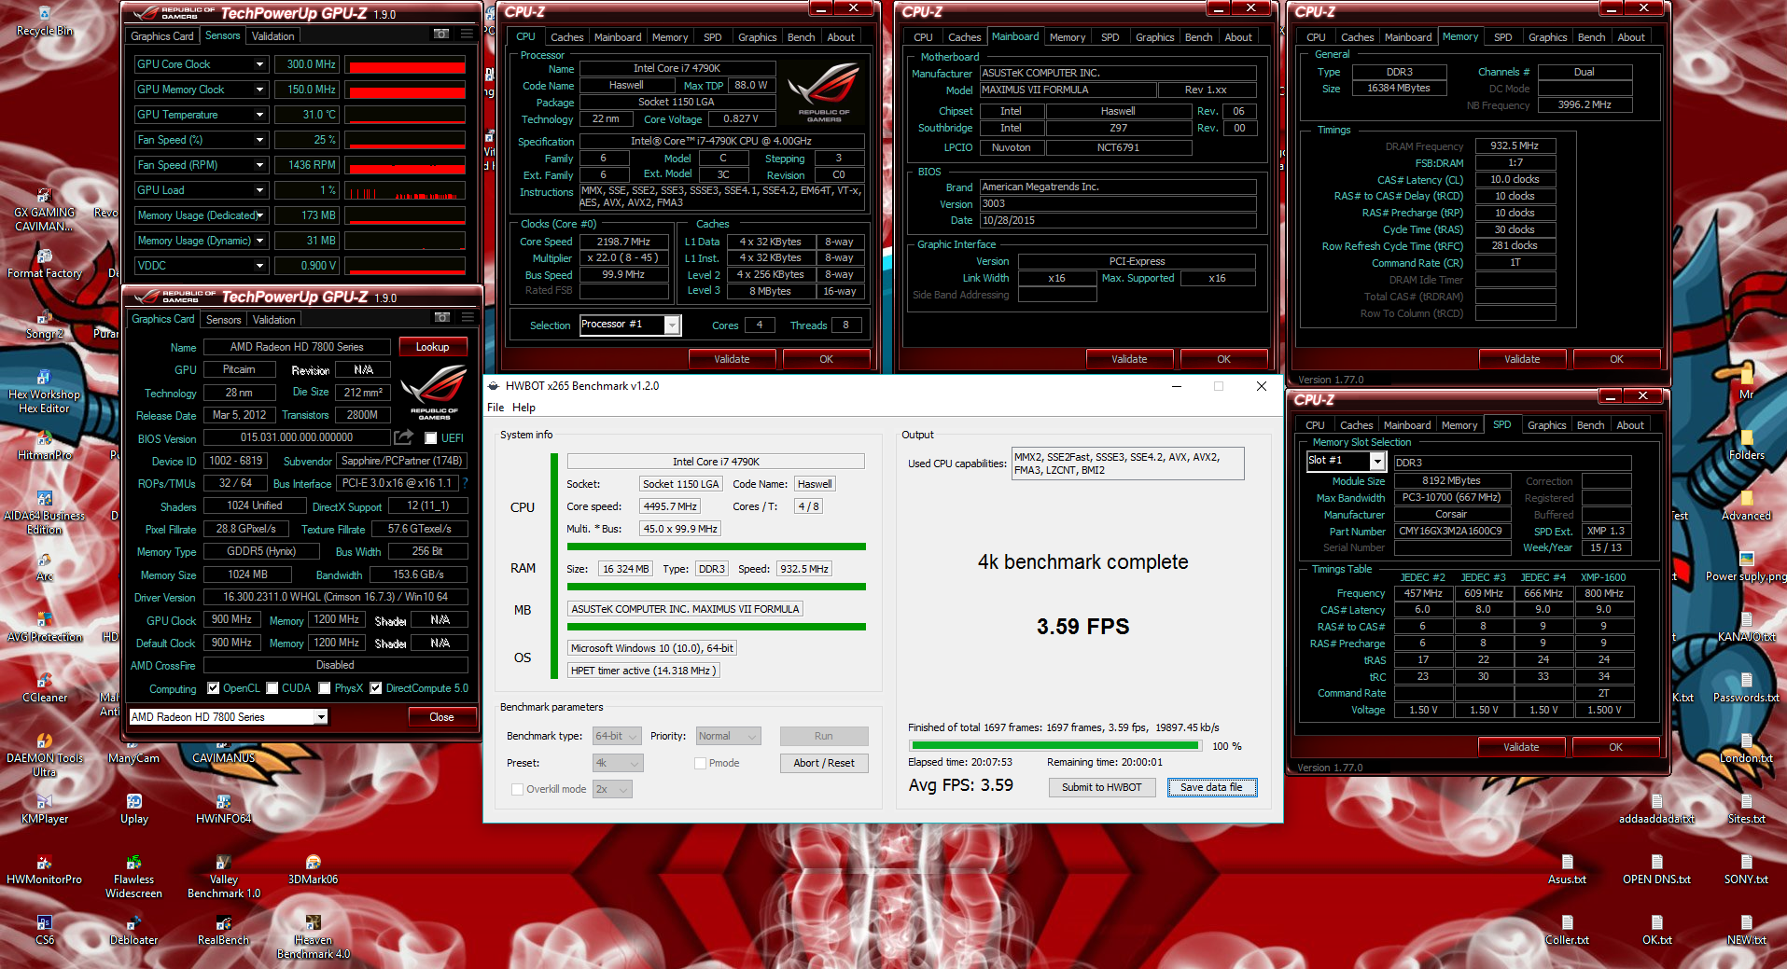This screenshot has width=1787, height=969.
Task: Click the GPU-Z BIOS Version field
Action: coord(297,437)
